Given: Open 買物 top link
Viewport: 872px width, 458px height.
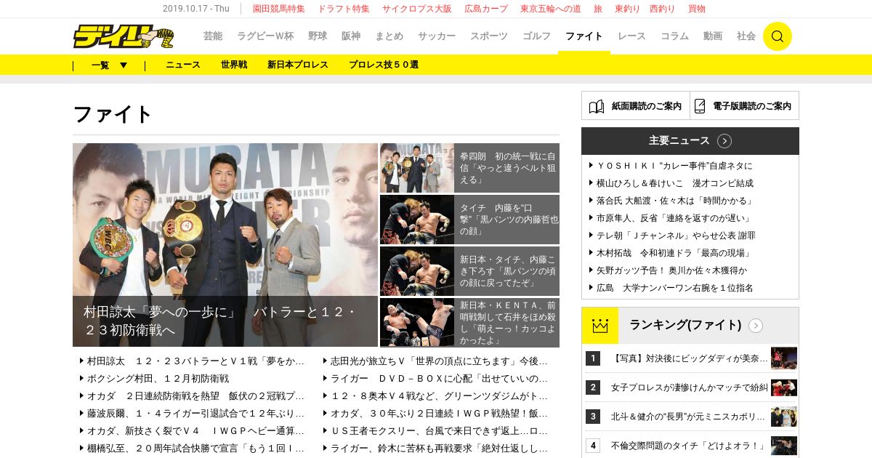Looking at the screenshot, I should (x=696, y=9).
